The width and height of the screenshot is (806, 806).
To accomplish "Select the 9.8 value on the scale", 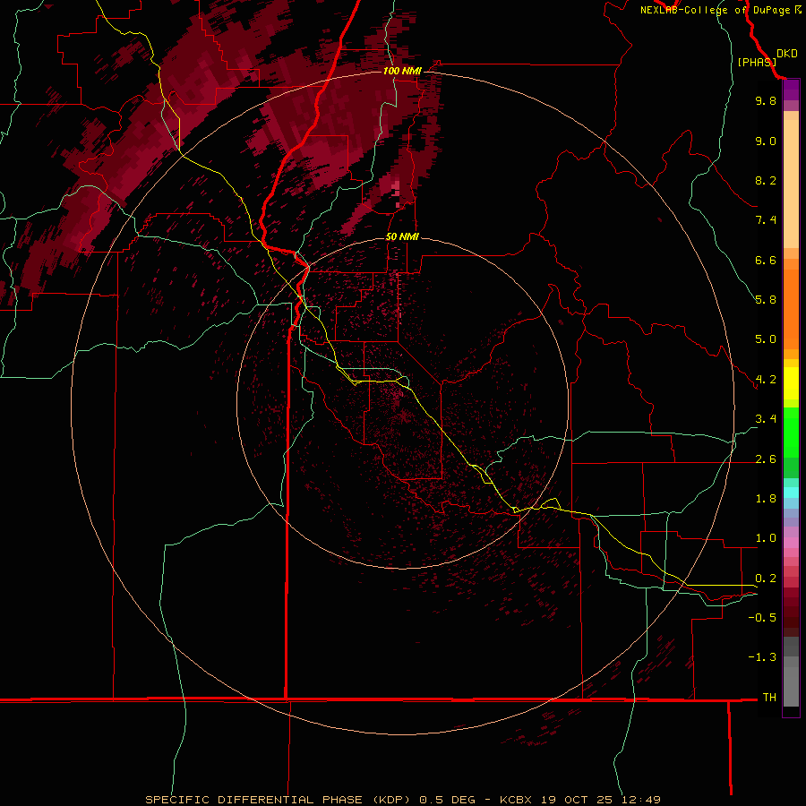I will pos(766,100).
